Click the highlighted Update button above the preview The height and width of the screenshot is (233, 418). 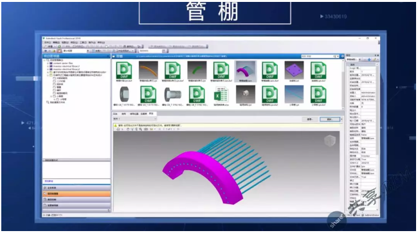pyautogui.click(x=330, y=119)
